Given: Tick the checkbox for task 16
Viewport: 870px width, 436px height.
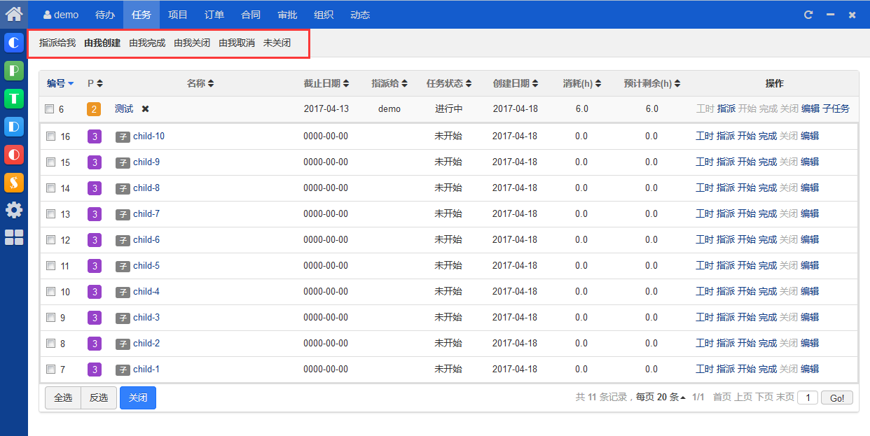Looking at the screenshot, I should [x=50, y=136].
